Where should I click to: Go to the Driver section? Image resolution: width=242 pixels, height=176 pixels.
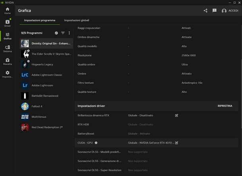pyautogui.click(x=8, y=22)
